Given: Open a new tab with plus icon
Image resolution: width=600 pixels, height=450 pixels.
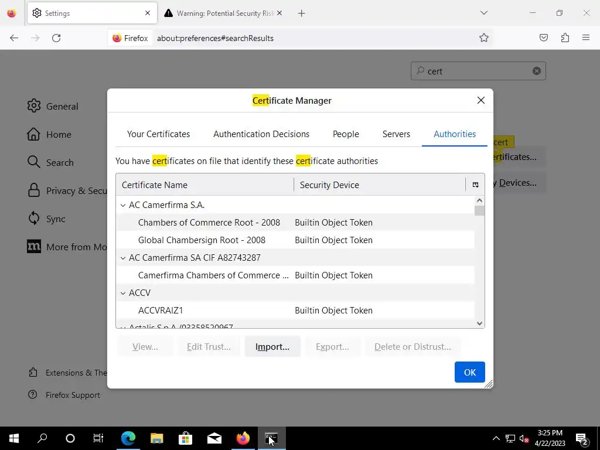Looking at the screenshot, I should (302, 13).
